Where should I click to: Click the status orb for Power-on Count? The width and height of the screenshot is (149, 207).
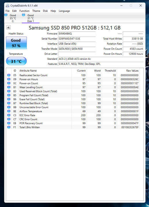(9, 83)
